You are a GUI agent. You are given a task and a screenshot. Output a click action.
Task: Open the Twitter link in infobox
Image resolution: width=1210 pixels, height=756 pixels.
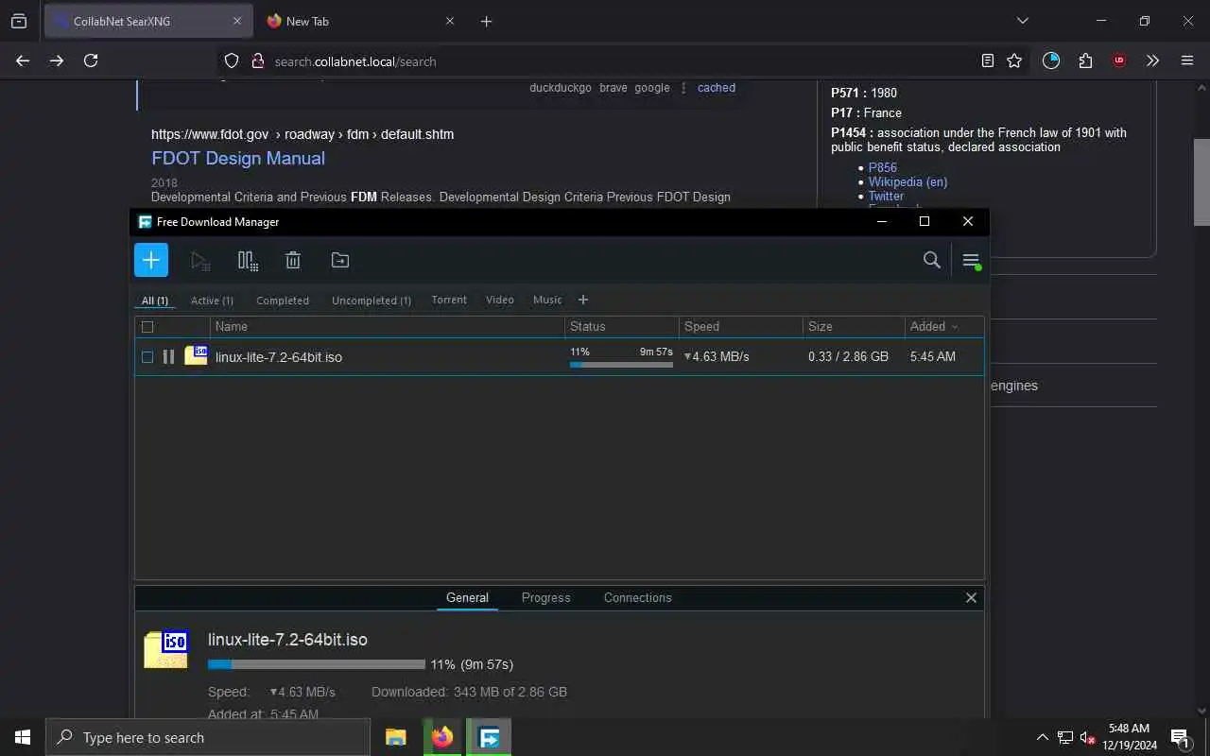coord(886,196)
